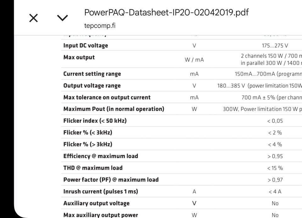Select 'Inrush current (pulses 1 ms)' label

[x=101, y=192]
